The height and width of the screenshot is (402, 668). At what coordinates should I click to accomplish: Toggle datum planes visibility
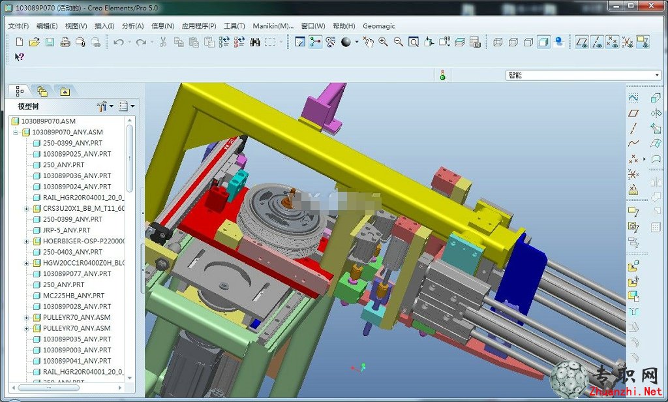point(581,42)
